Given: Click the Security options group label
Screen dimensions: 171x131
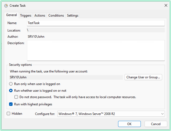Looking at the screenshot, I should coord(20,65).
